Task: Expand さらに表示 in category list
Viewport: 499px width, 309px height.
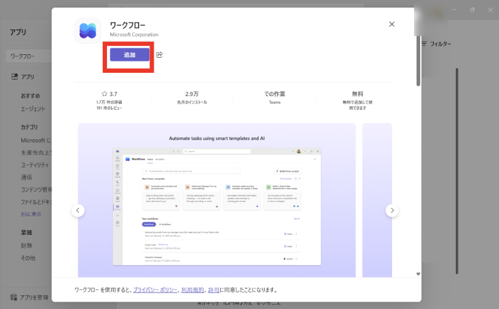Action: 31,214
